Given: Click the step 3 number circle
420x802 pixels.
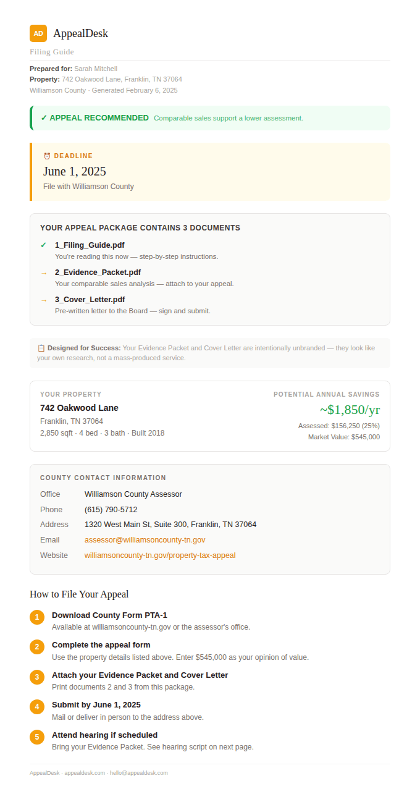Looking at the screenshot, I should tap(37, 677).
